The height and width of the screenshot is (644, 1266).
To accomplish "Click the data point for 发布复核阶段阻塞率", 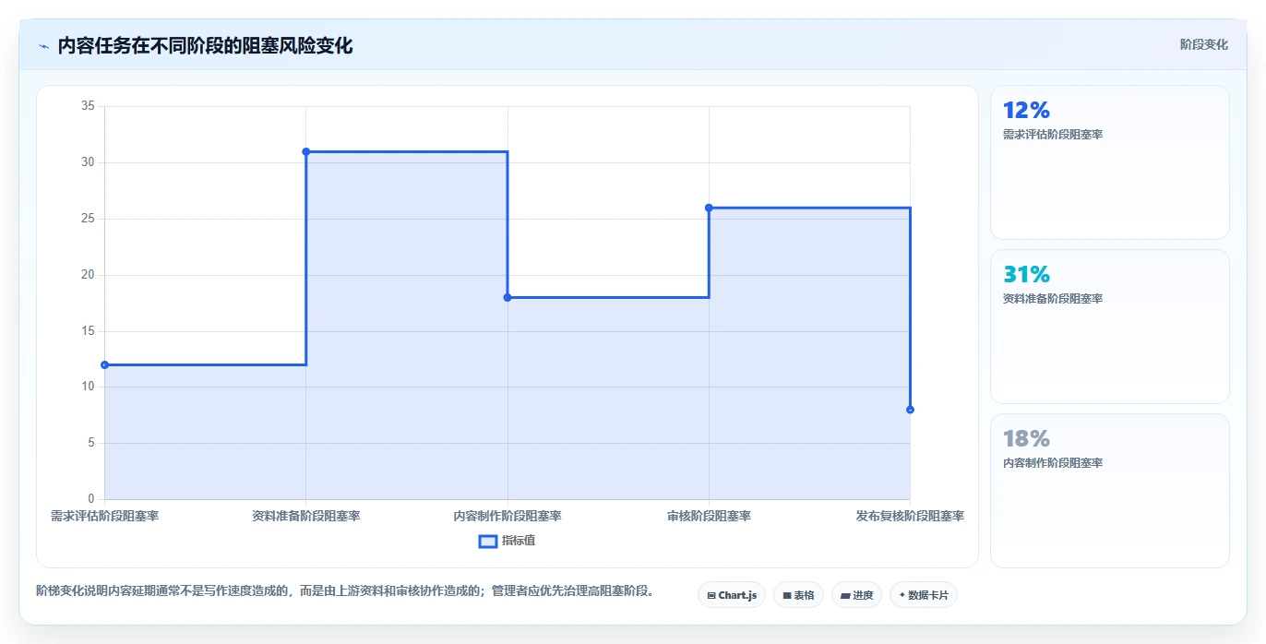I will coord(910,410).
